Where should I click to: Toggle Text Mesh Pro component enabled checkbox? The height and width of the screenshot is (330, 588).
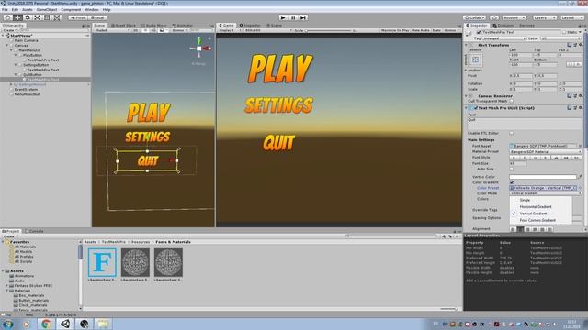tap(476, 108)
